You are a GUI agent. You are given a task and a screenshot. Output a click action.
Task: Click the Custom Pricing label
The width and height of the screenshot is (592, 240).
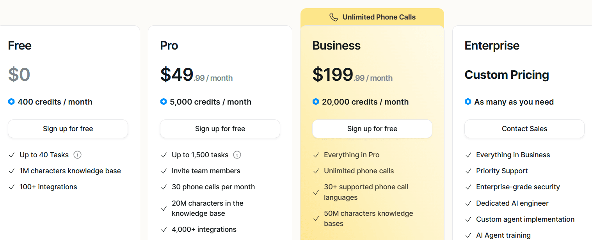coord(507,75)
